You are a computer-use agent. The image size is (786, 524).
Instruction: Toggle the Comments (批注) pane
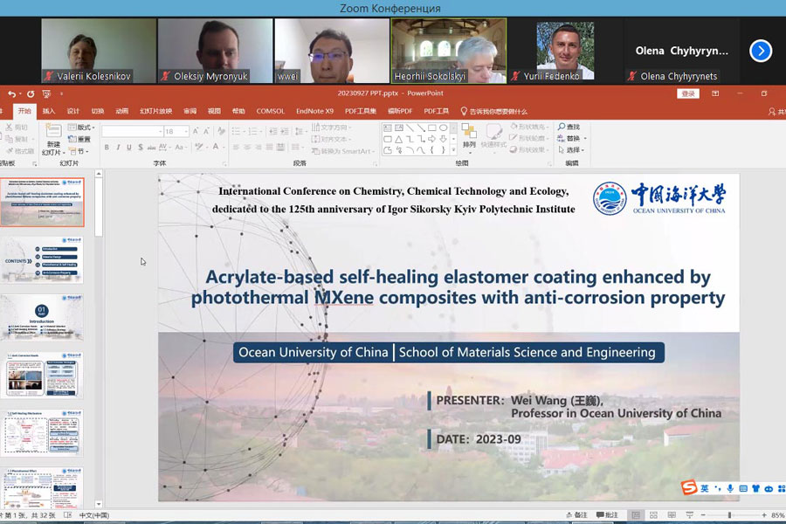click(608, 515)
